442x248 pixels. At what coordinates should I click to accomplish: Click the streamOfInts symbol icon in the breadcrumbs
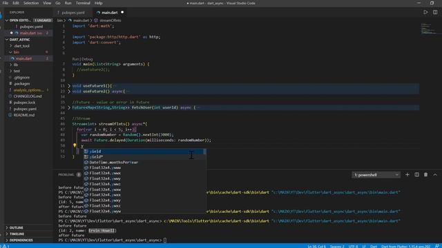(x=96, y=20)
